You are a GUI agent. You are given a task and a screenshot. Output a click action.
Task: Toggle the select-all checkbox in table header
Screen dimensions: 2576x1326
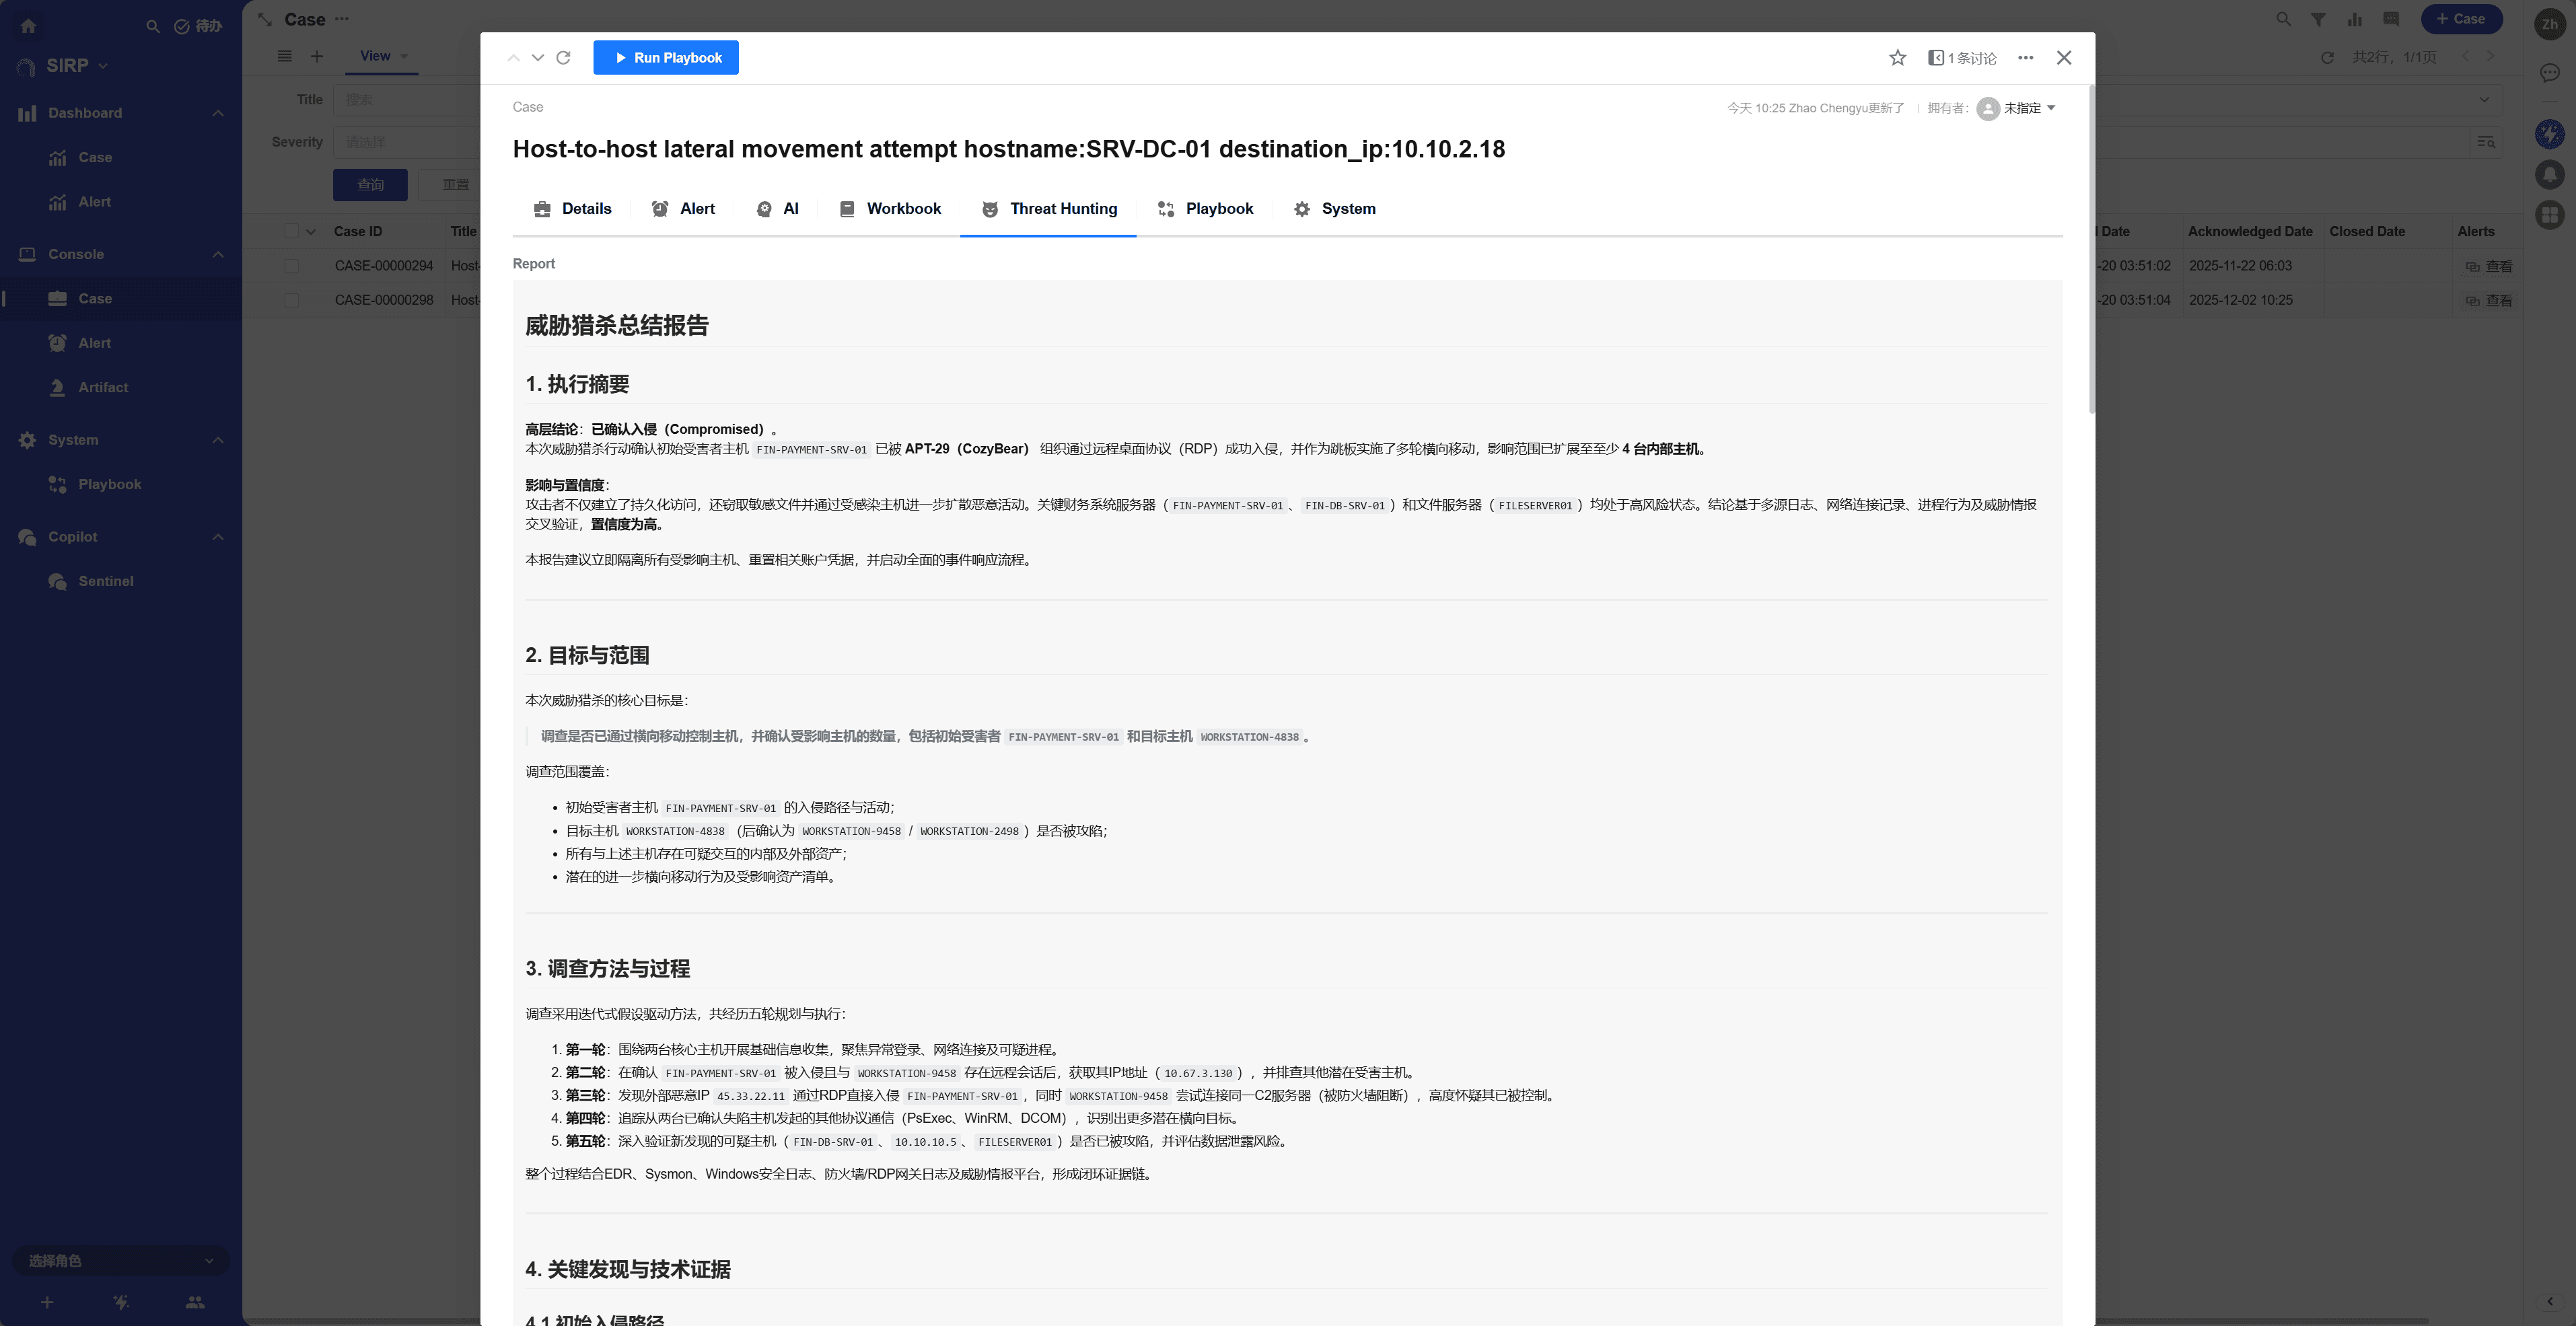(x=291, y=231)
